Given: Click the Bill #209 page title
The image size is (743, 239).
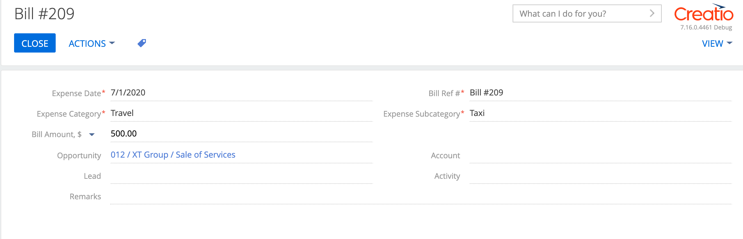Looking at the screenshot, I should [x=44, y=14].
